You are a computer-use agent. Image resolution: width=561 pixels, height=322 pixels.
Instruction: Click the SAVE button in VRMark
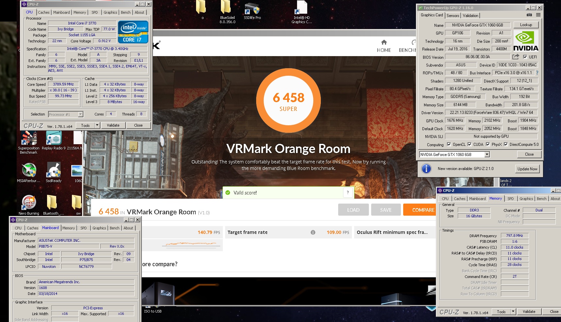[386, 210]
